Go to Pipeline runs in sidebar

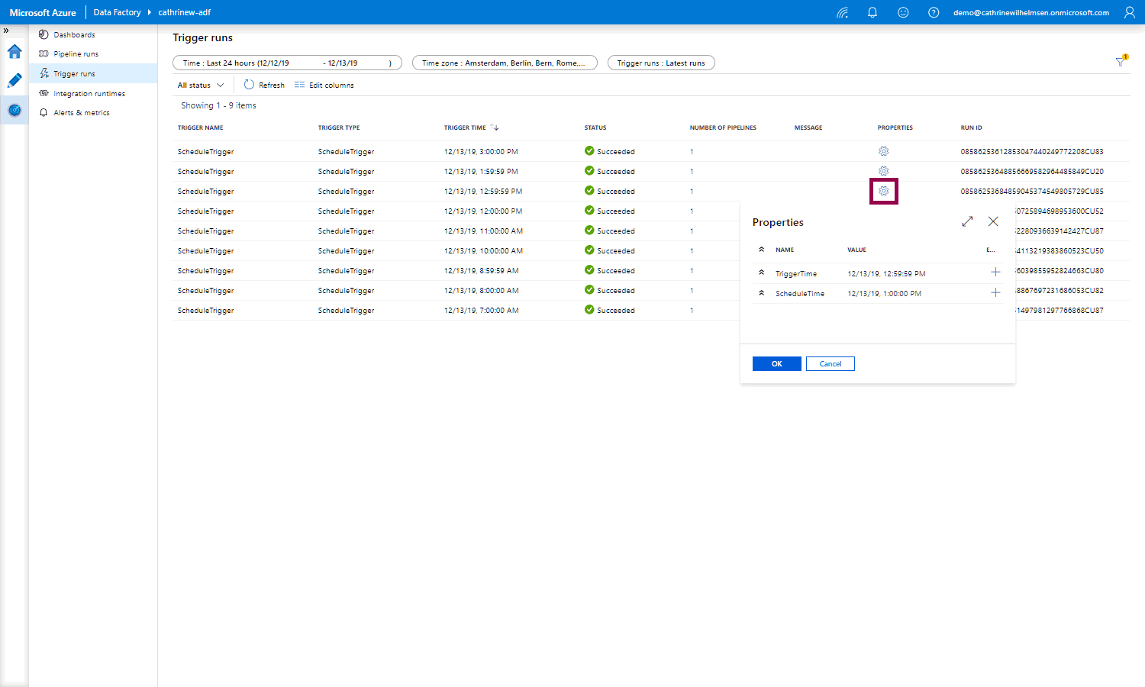click(76, 54)
